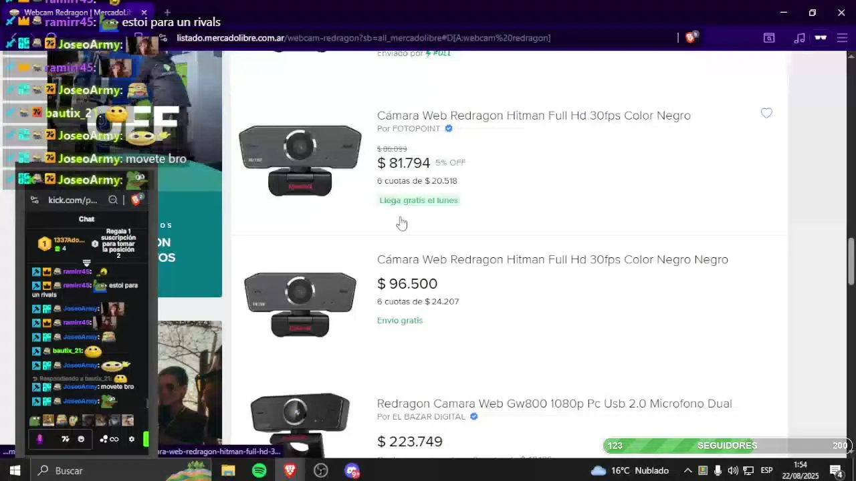This screenshot has height=481, width=856.
Task: Click seller name EL BAZAR DIGITAL
Action: (x=429, y=417)
